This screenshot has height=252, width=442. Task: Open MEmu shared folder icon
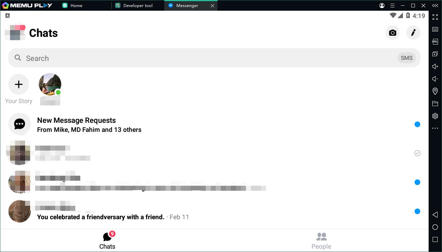435,103
